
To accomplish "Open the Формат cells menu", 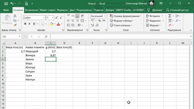I will (153, 25).
